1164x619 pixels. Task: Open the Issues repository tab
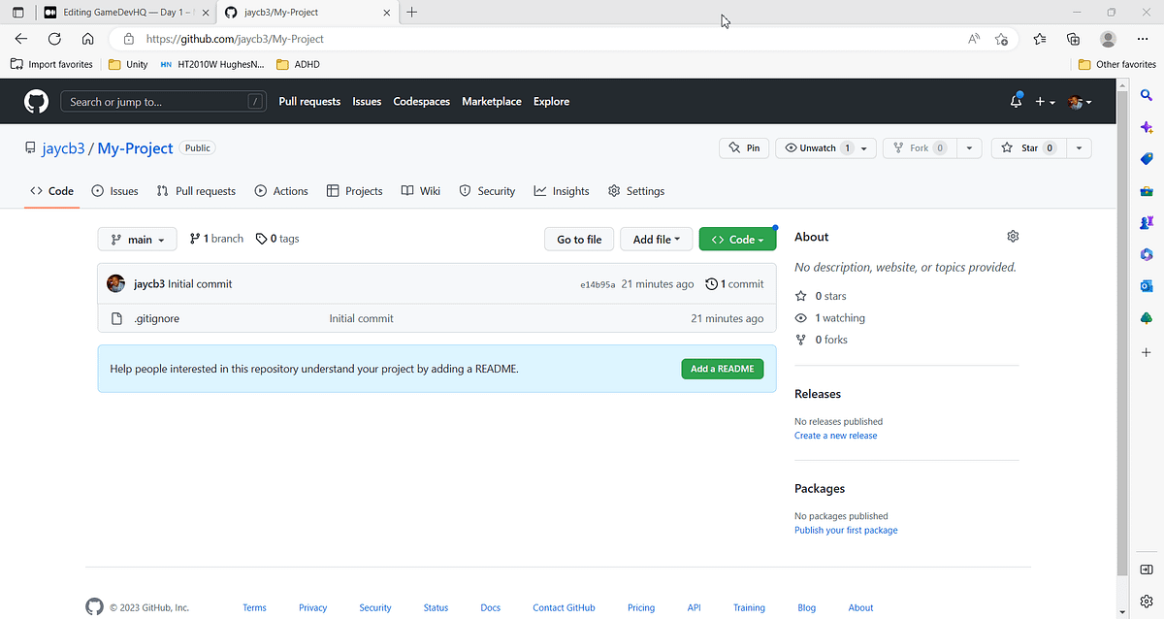114,191
